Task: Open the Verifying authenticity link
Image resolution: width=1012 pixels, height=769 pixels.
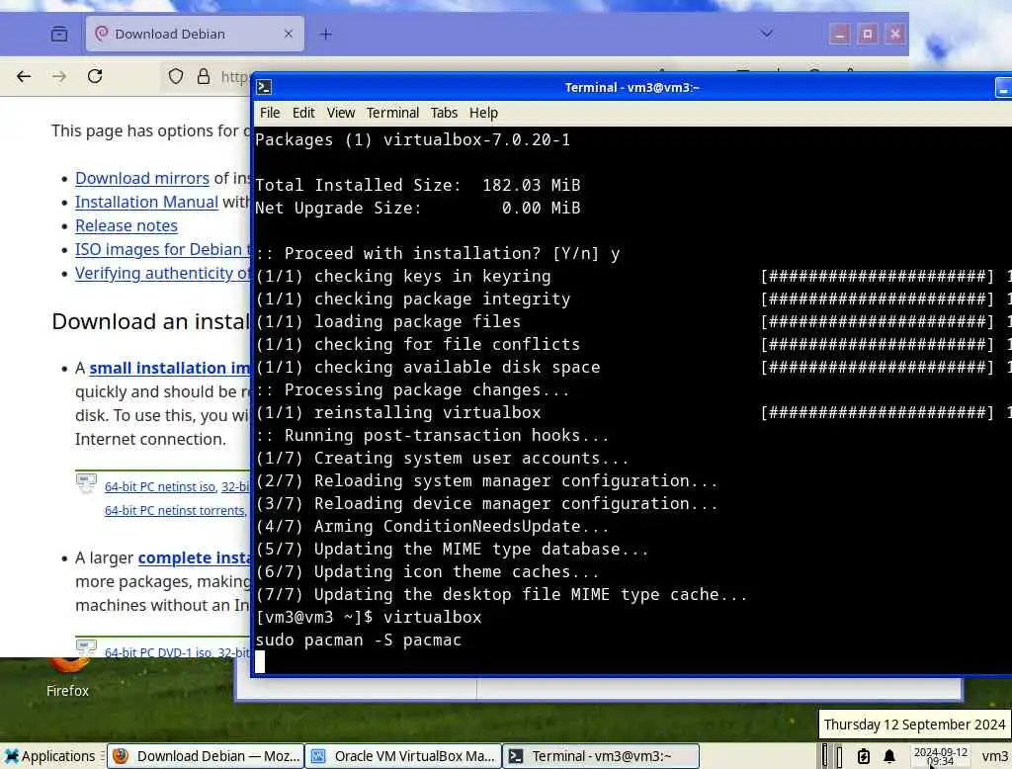Action: pyautogui.click(x=163, y=273)
